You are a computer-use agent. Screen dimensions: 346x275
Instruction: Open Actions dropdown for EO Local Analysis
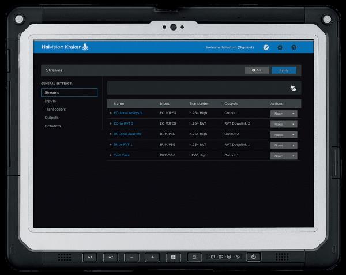284,114
